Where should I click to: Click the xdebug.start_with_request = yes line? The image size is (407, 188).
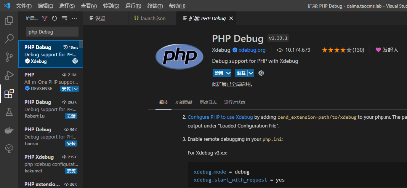pyautogui.click(x=239, y=180)
